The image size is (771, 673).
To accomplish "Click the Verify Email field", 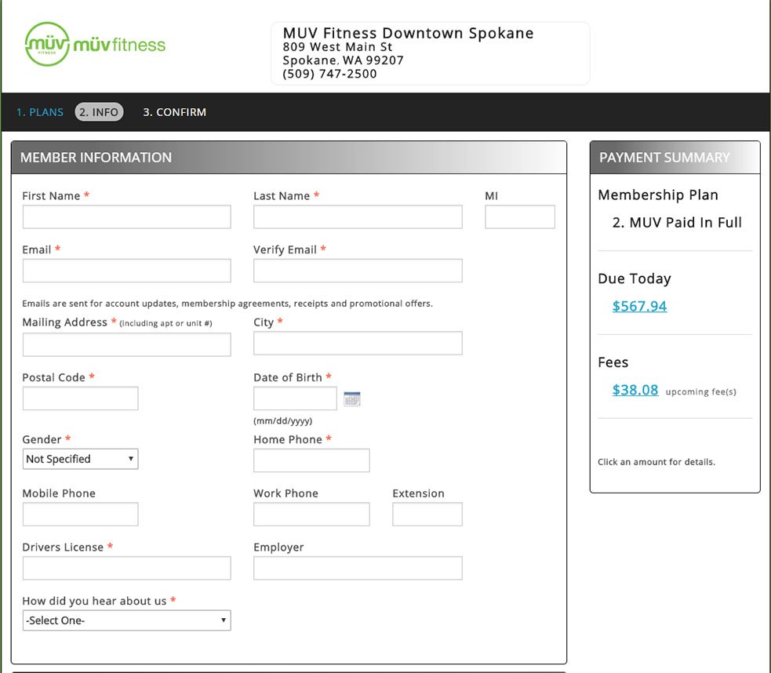I will (x=358, y=271).
